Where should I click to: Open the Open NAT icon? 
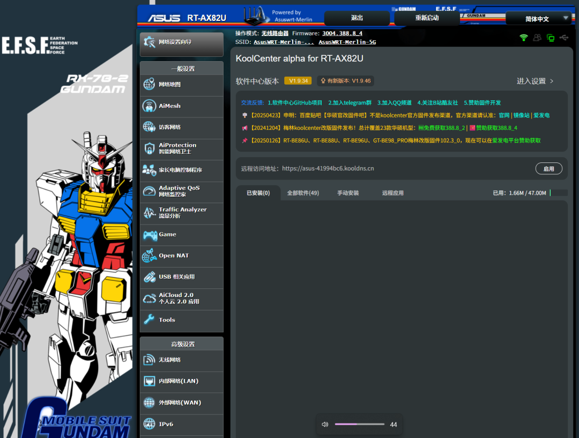coord(149,256)
